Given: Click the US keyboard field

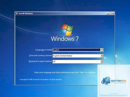Looking at the screenshot, I should pos(78,62).
